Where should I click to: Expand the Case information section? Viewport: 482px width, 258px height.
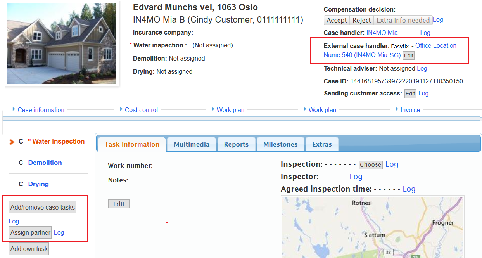point(41,110)
